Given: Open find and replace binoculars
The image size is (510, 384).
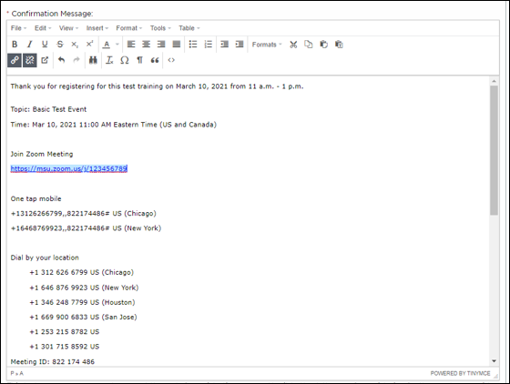Looking at the screenshot, I should click(x=93, y=60).
